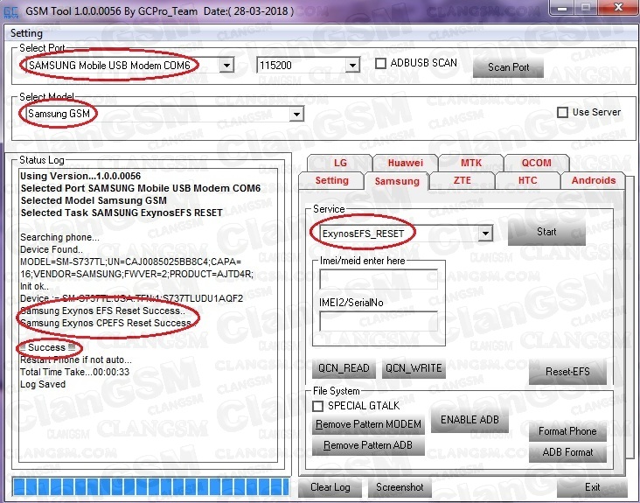640x503 pixels.
Task: Click the blue progress bar
Action: coord(150,487)
